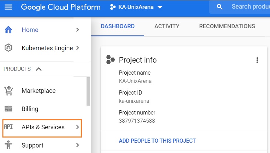
Task: Expand the Kubernetes Engine submenu chevron
Action: click(x=78, y=48)
